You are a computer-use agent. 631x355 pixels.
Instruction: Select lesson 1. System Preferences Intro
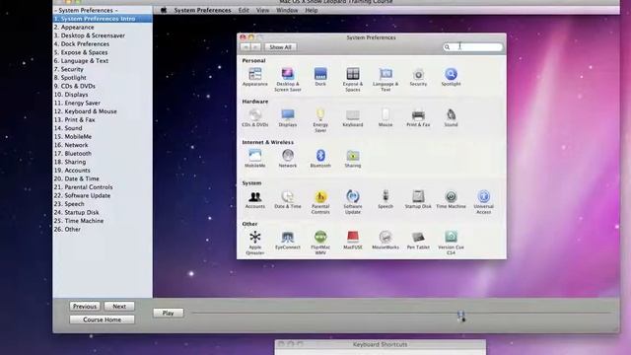pos(103,19)
